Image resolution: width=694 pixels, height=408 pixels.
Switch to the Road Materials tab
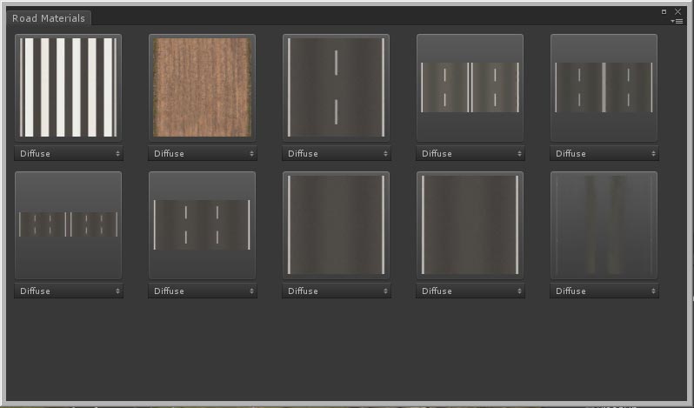tap(49, 18)
